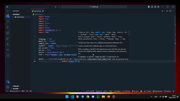This screenshot has width=180, height=101.
Task: Open WhatsApp from taskbar
Action: tap(98, 97)
